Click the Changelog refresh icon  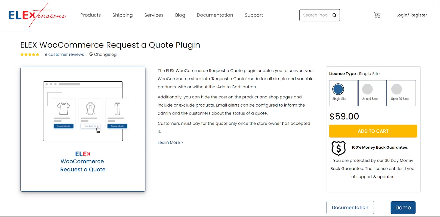tap(91, 54)
